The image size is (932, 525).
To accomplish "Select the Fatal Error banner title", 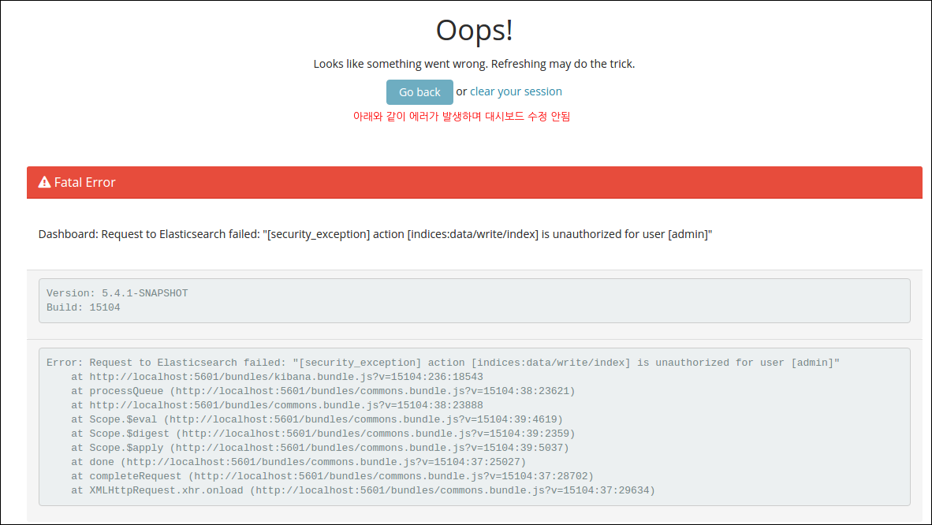I will 84,183.
